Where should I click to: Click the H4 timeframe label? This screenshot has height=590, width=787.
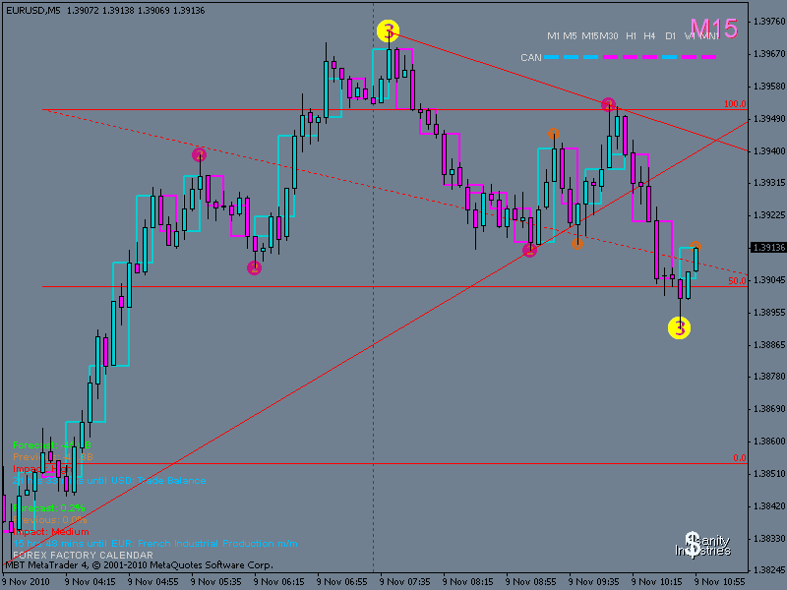pos(649,36)
